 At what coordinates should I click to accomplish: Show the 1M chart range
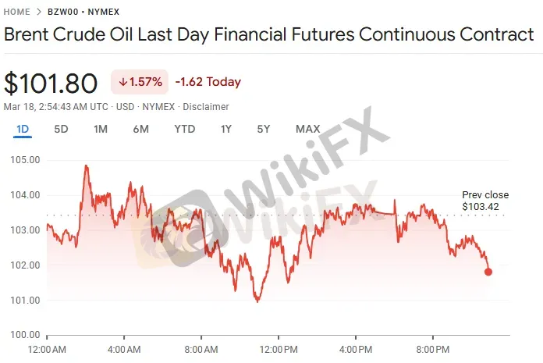pos(100,129)
